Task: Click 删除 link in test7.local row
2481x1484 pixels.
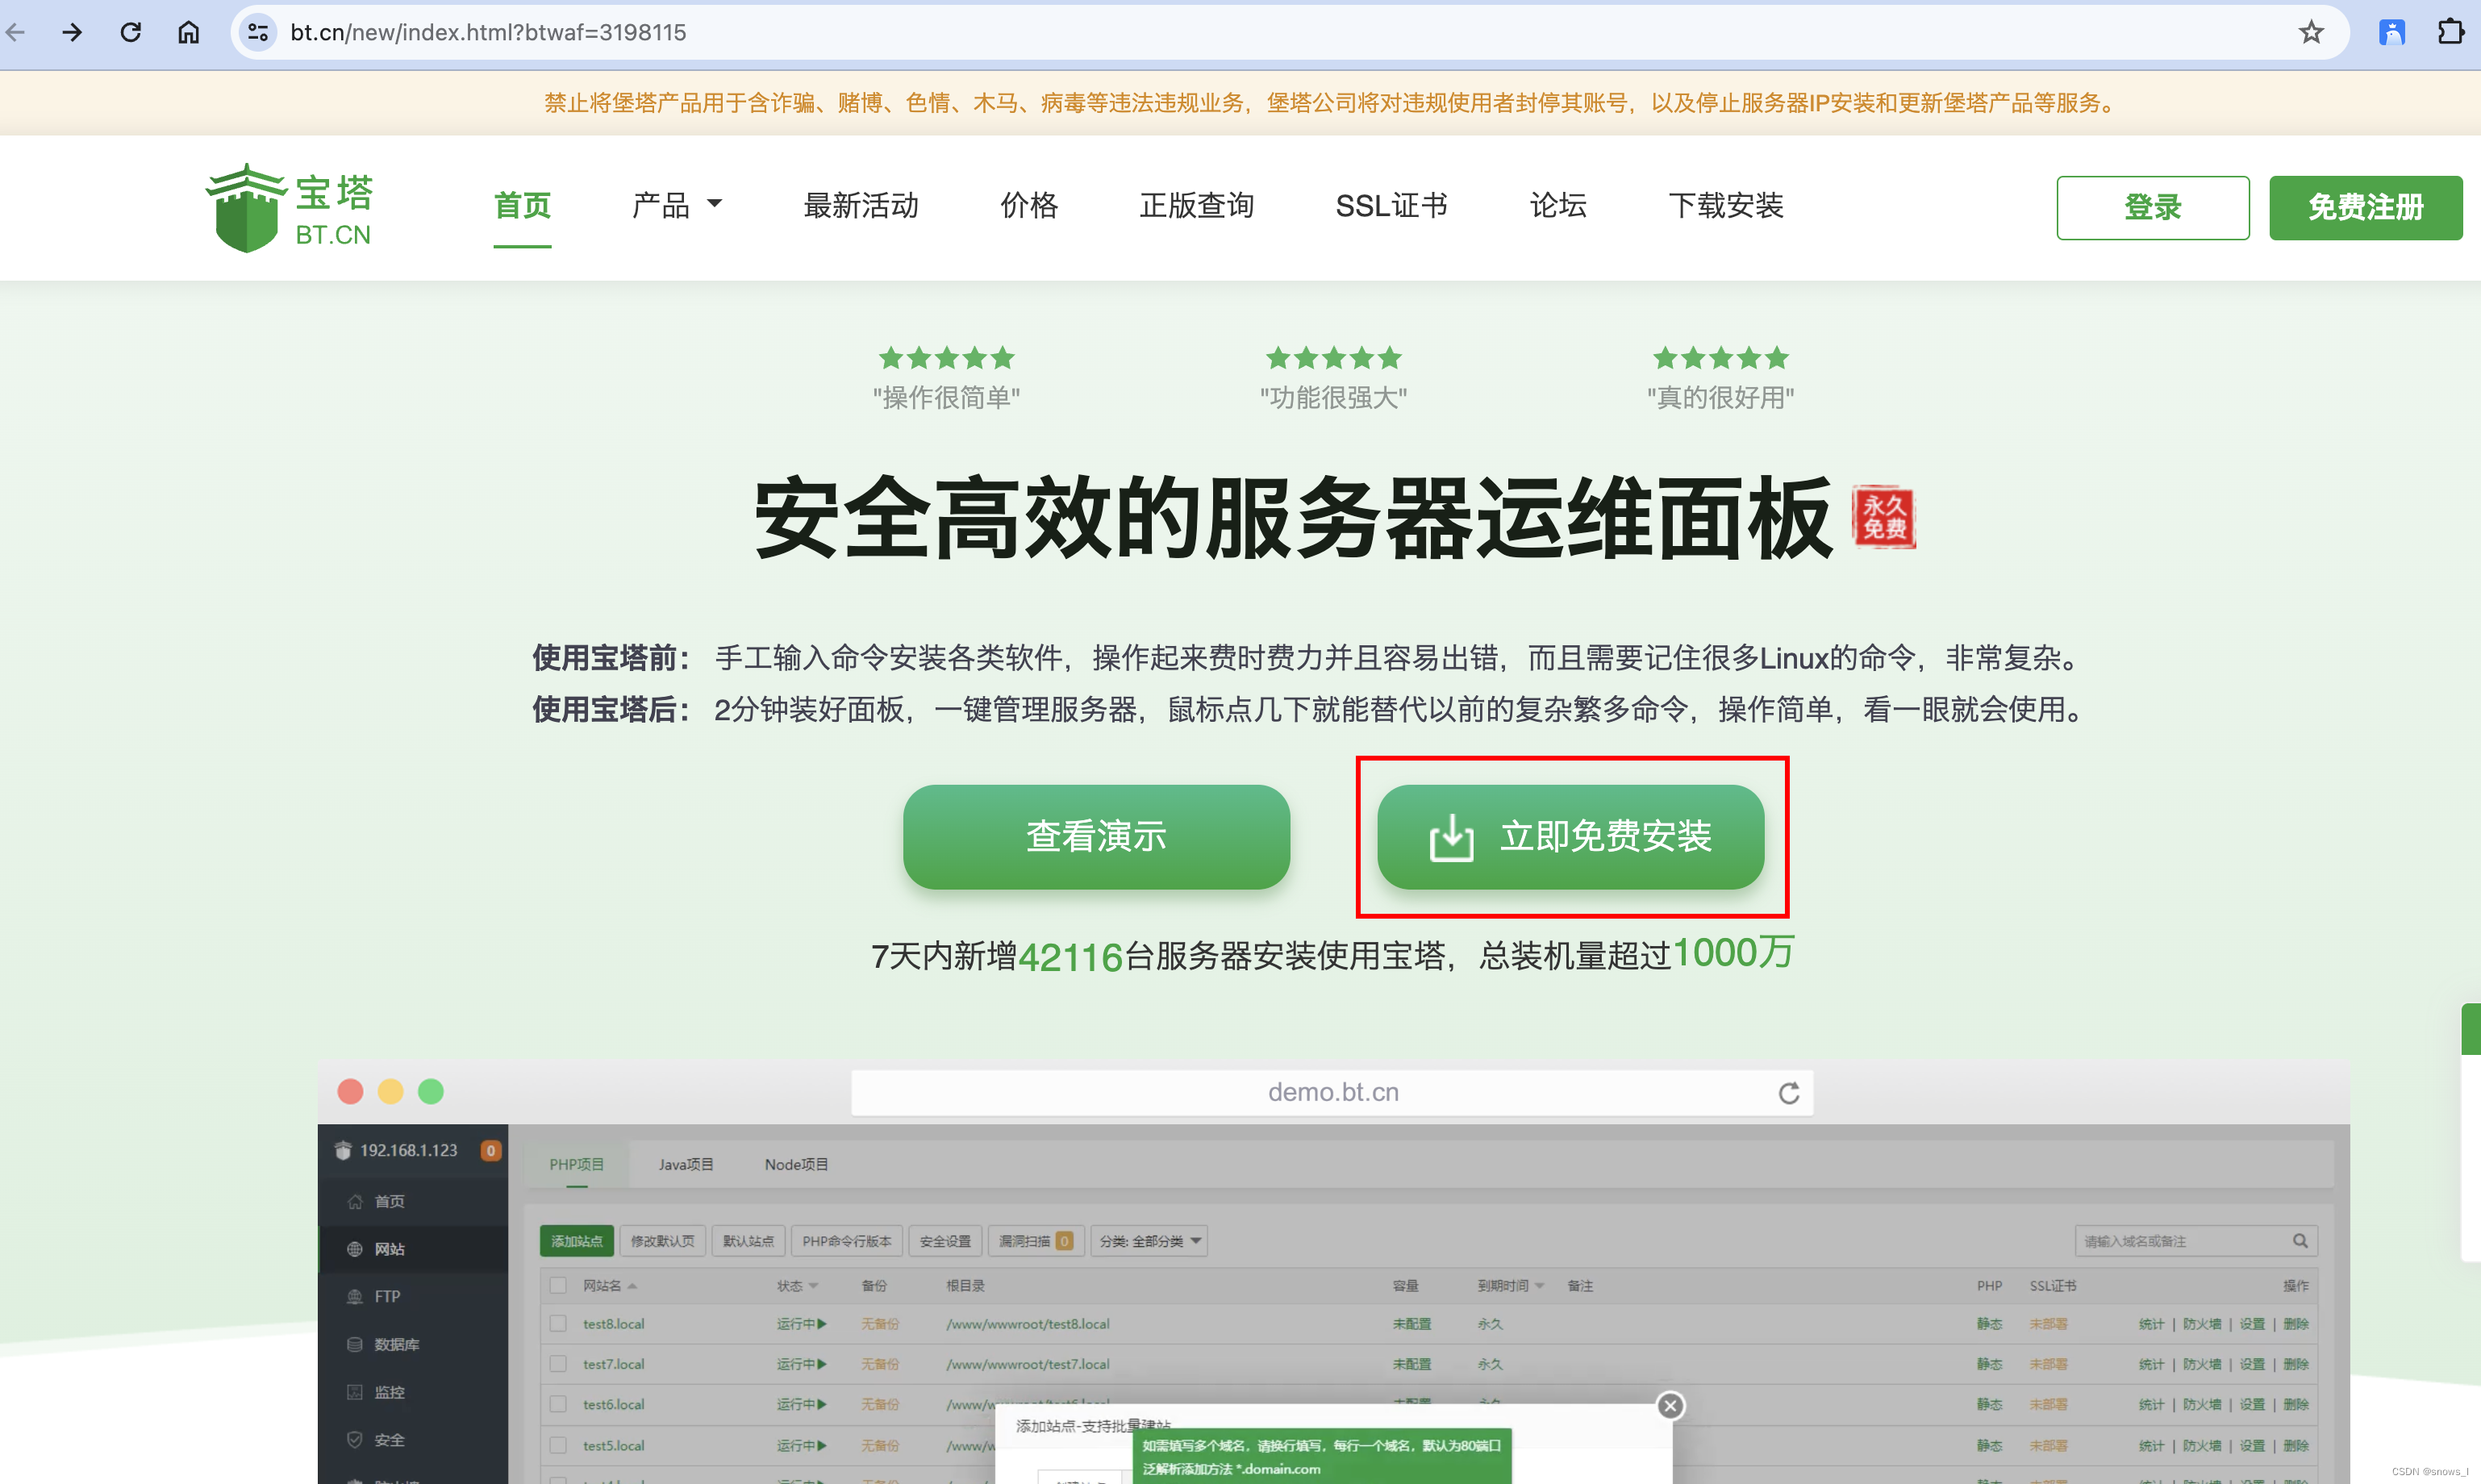Action: point(2296,1364)
